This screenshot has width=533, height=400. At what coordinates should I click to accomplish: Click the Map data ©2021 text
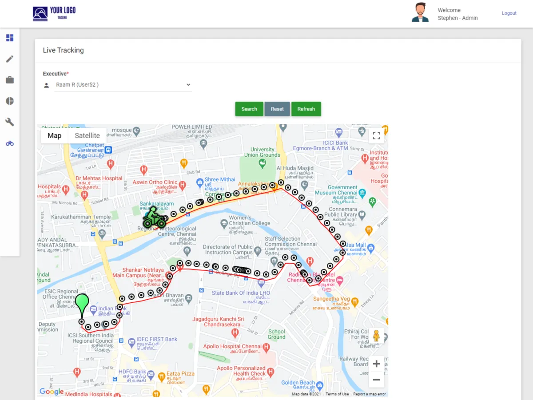tap(307, 394)
